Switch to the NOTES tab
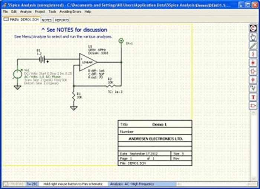This screenshot has width=260, height=189. (x=46, y=20)
